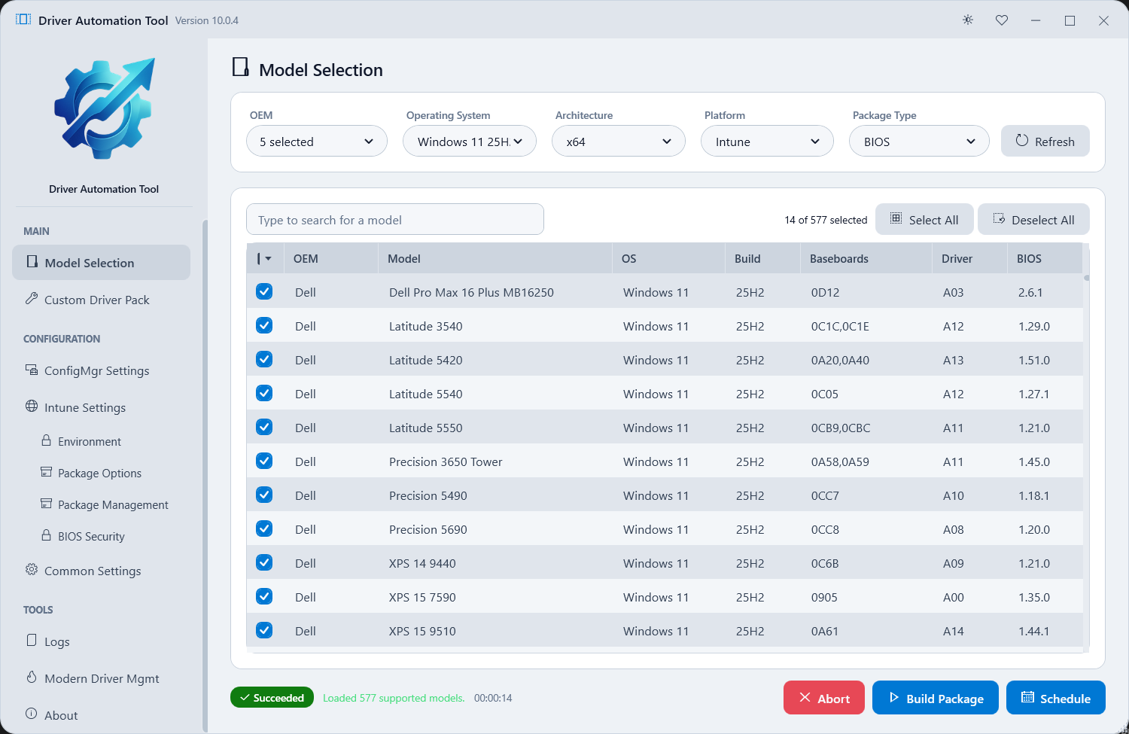Click the sidebar vertical scrollbar
1129x734 pixels.
click(x=205, y=474)
